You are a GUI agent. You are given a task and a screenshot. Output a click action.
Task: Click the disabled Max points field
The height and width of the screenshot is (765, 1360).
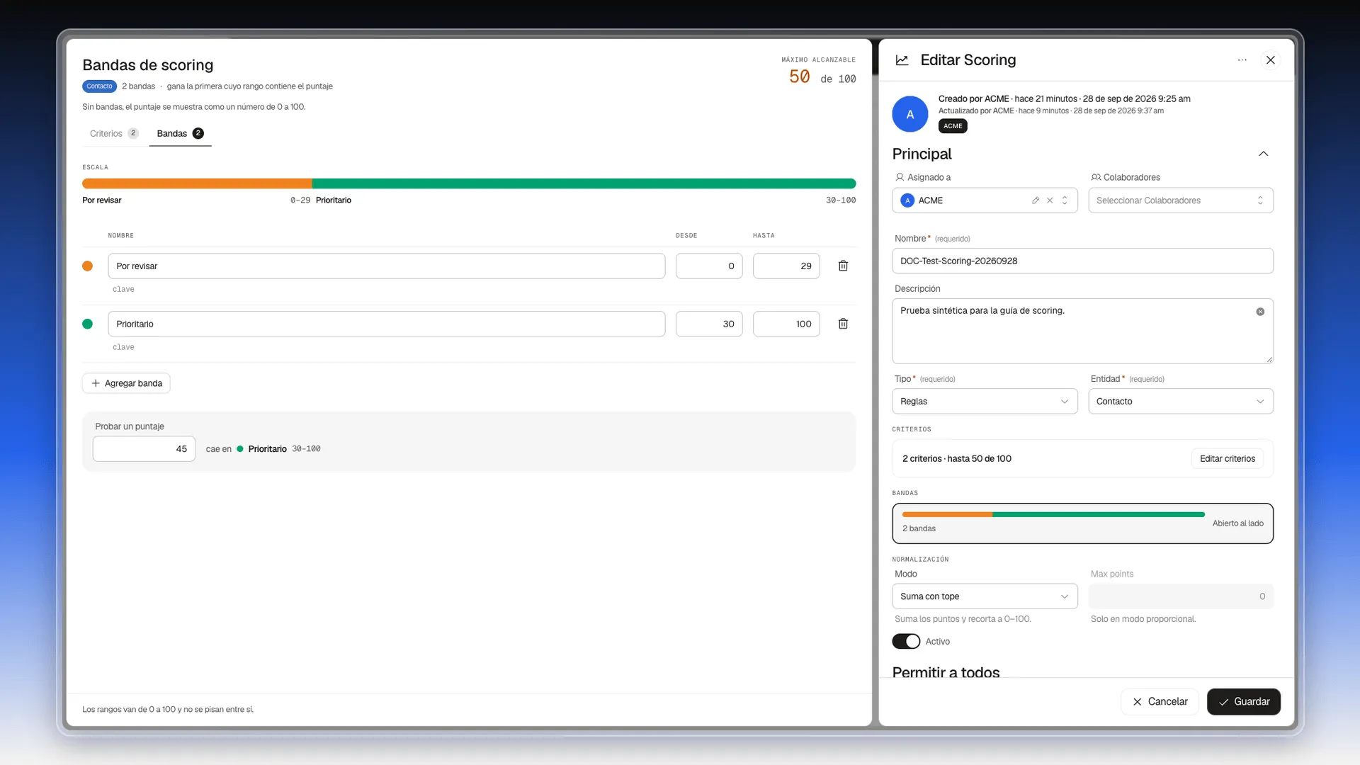click(x=1181, y=596)
